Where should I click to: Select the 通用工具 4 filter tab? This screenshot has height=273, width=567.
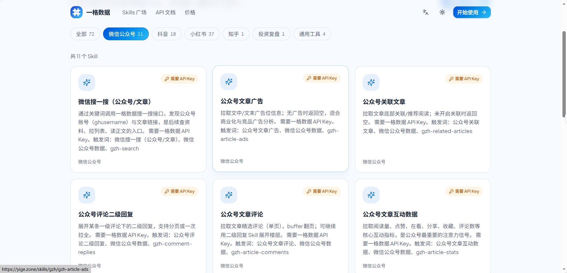pyautogui.click(x=312, y=34)
